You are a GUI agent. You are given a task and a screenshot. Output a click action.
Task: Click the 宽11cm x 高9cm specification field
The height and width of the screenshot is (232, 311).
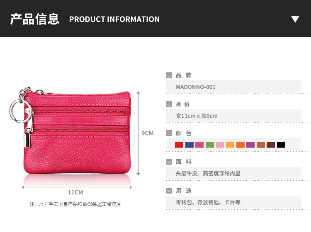(x=233, y=116)
